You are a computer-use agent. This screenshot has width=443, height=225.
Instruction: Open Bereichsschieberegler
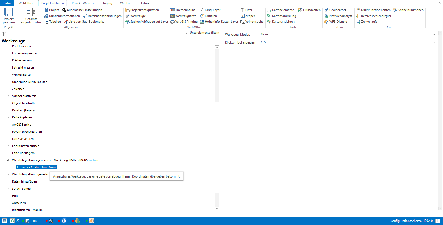coord(374,16)
